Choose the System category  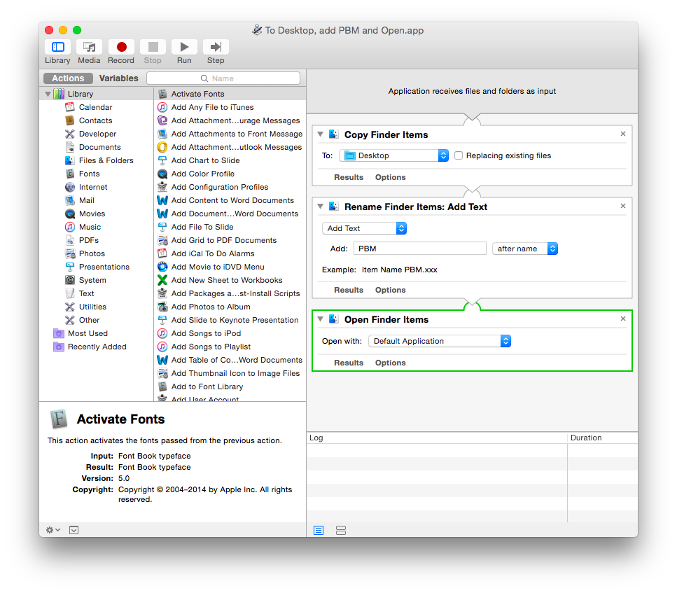92,280
